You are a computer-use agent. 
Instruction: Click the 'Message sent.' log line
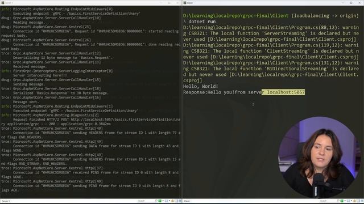coord(26,102)
